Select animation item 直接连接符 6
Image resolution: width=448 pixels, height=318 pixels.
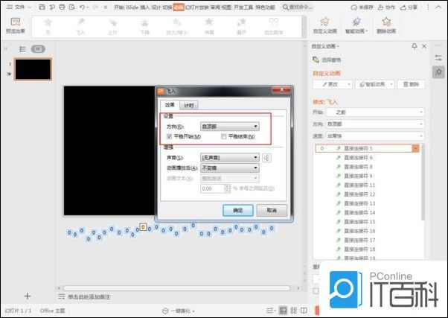click(358, 158)
